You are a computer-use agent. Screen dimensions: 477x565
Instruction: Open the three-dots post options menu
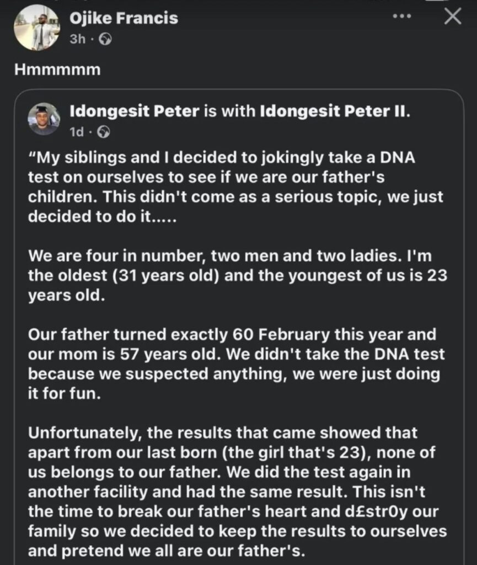pos(402,17)
